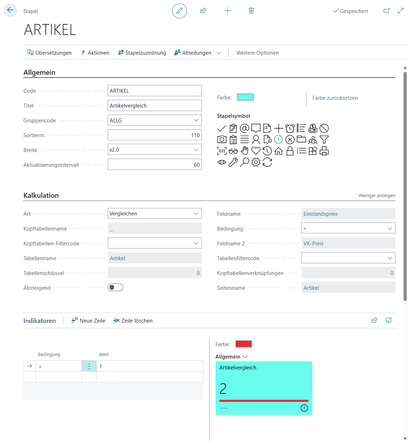418x441 pixels.
Task: Open the VK-Preis field name link
Action: [313, 244]
